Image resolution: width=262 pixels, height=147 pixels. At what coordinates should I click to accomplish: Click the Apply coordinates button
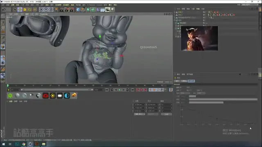point(166,114)
